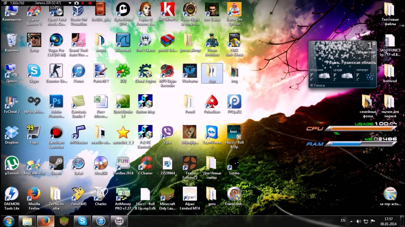405x227 pixels.
Task: Click the EN language indicator
Action: (343, 221)
